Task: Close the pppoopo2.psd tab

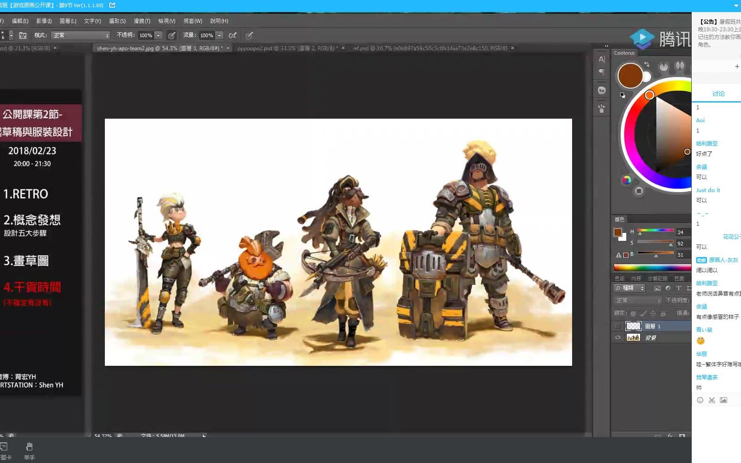Action: point(343,47)
